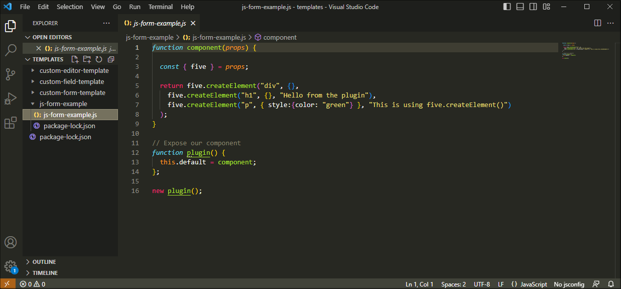Open the Extensions view
The image size is (621, 289).
(11, 123)
